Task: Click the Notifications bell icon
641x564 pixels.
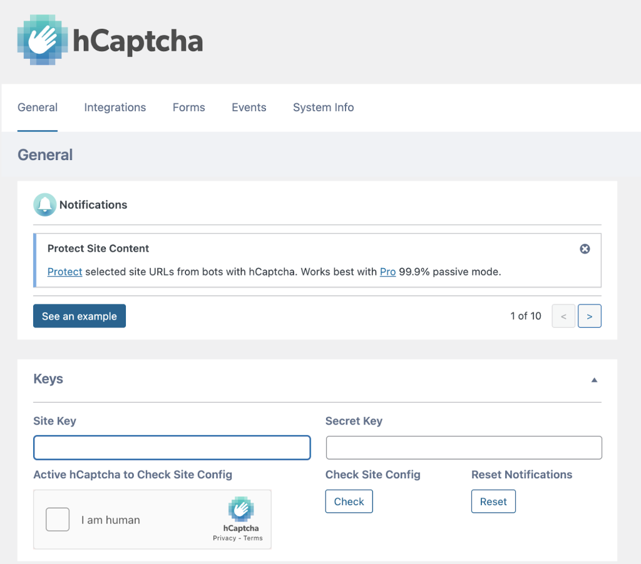Action: point(45,204)
